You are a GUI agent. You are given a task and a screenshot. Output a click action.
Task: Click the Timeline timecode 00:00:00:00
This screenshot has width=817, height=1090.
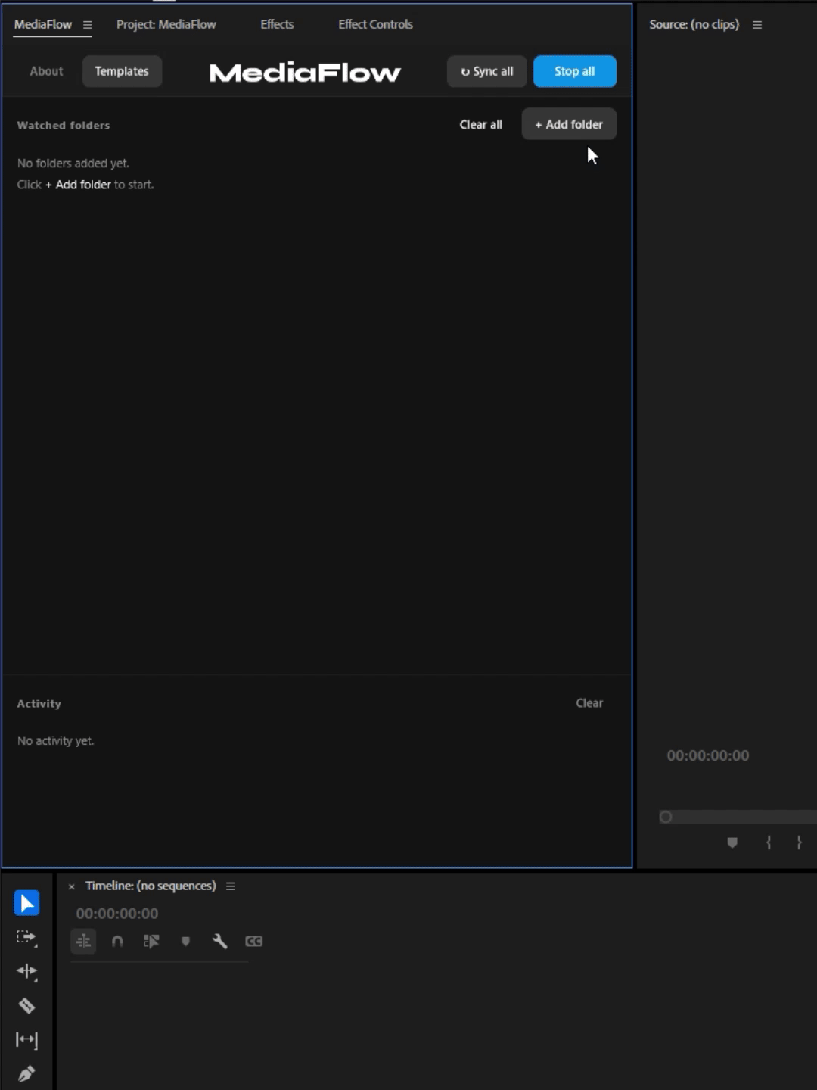point(117,914)
